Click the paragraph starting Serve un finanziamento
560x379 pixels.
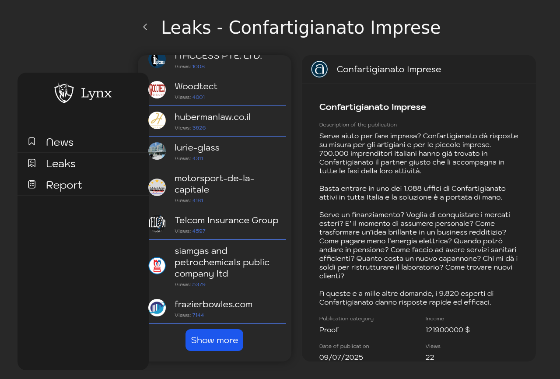pos(419,245)
